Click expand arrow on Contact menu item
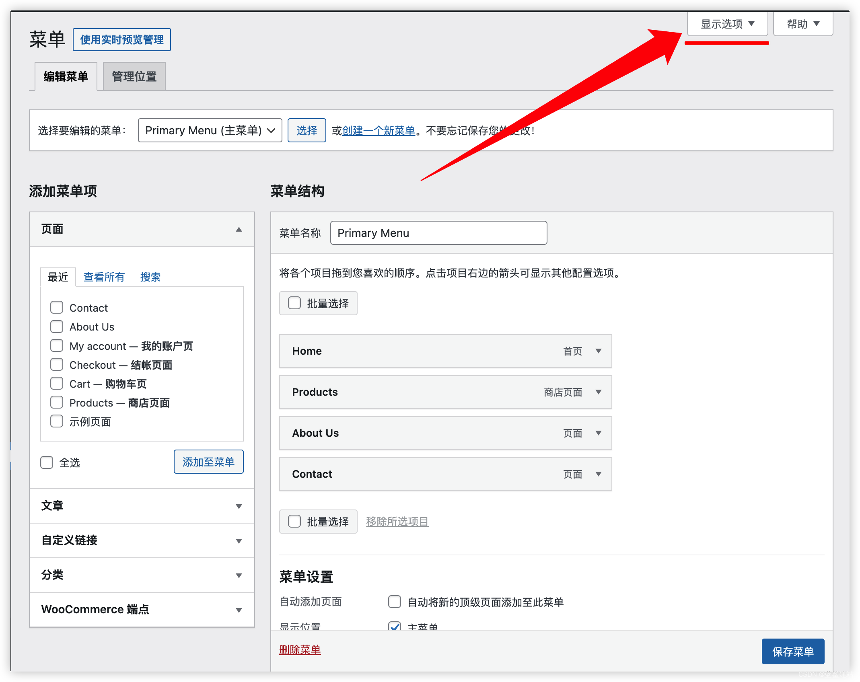 (x=599, y=475)
